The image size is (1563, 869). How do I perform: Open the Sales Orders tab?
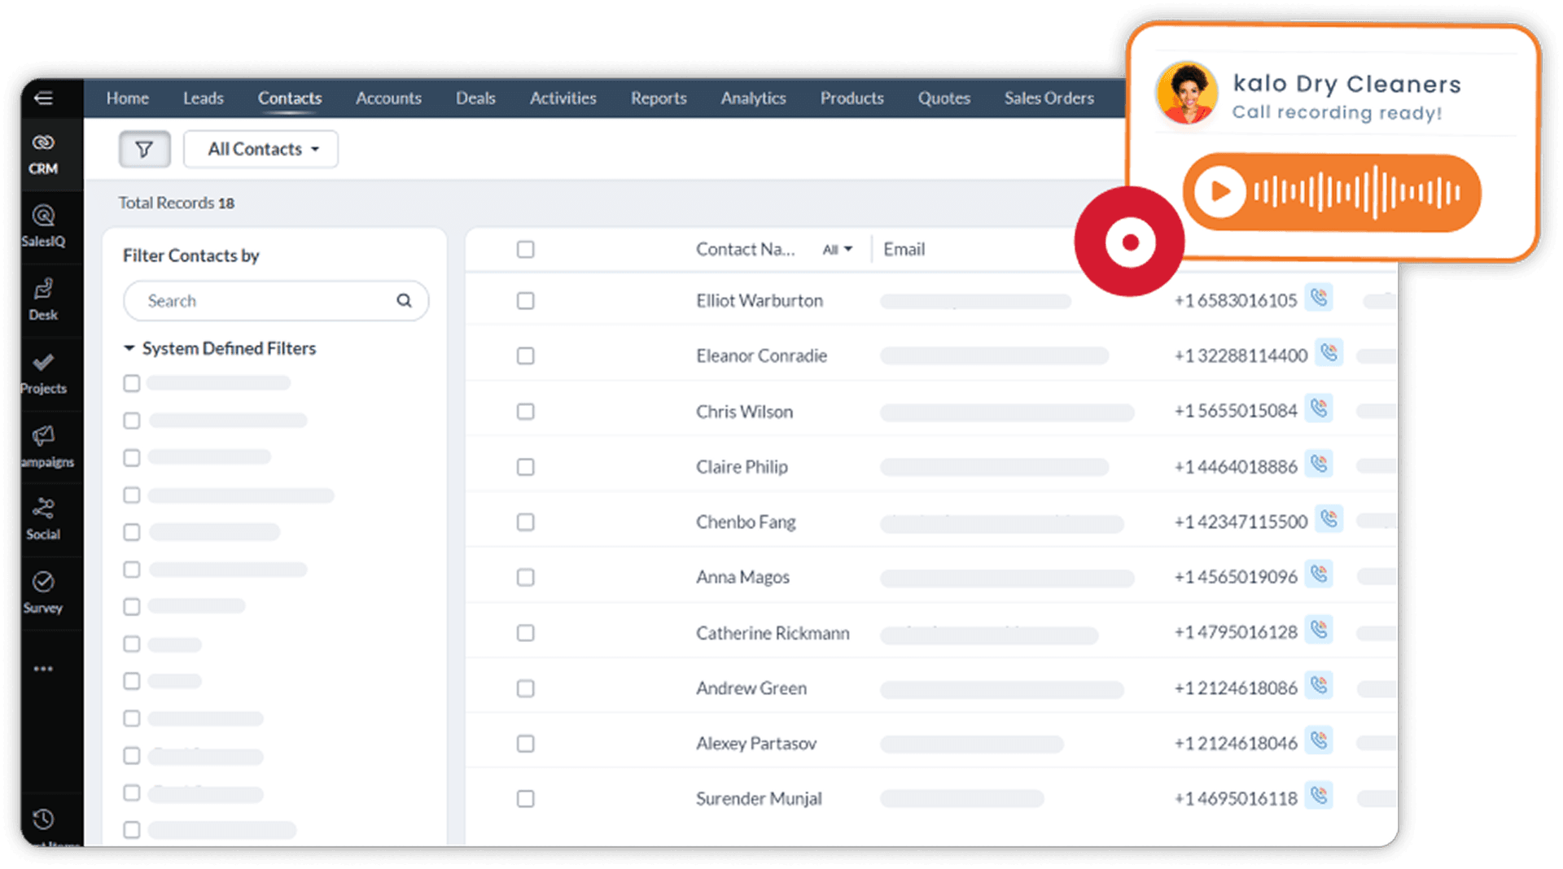tap(1049, 98)
